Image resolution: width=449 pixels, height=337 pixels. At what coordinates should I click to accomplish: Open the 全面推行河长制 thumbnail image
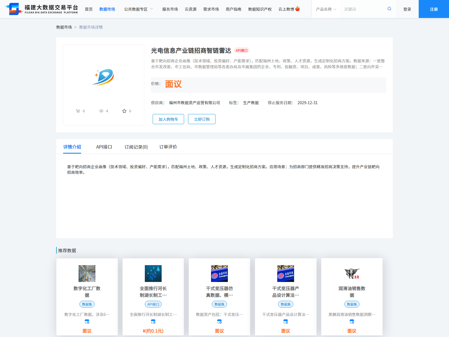click(153, 274)
